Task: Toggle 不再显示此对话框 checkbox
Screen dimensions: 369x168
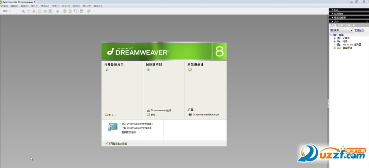Action: [x=107, y=143]
